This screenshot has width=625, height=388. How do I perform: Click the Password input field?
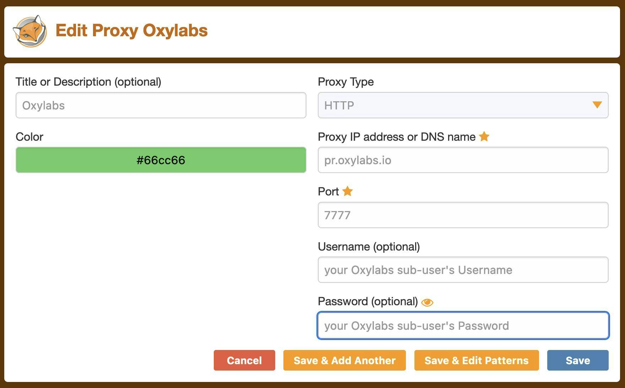463,325
